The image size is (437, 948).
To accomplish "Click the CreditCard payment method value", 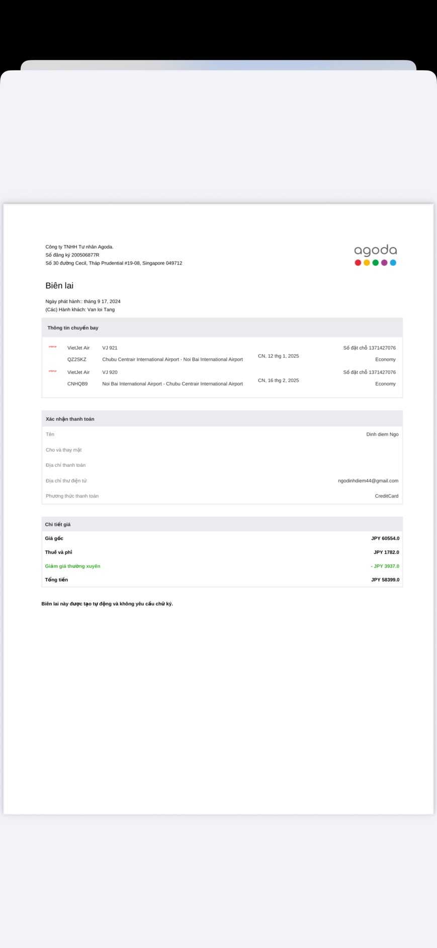I will tap(386, 496).
